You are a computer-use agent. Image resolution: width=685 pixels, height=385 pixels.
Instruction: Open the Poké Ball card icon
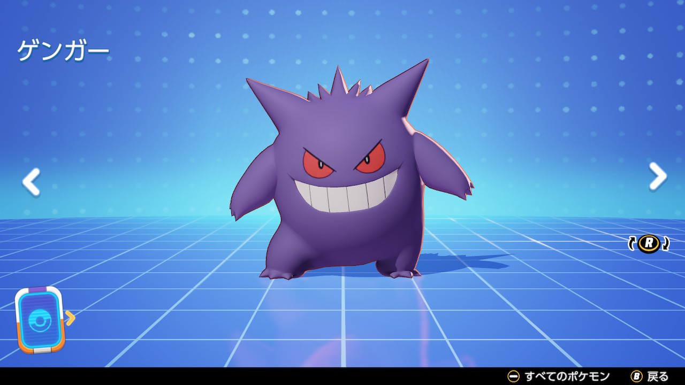click(x=40, y=320)
